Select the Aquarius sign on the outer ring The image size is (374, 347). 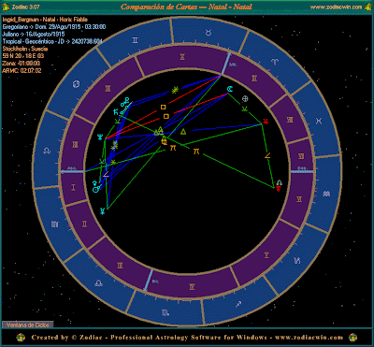tap(326, 194)
